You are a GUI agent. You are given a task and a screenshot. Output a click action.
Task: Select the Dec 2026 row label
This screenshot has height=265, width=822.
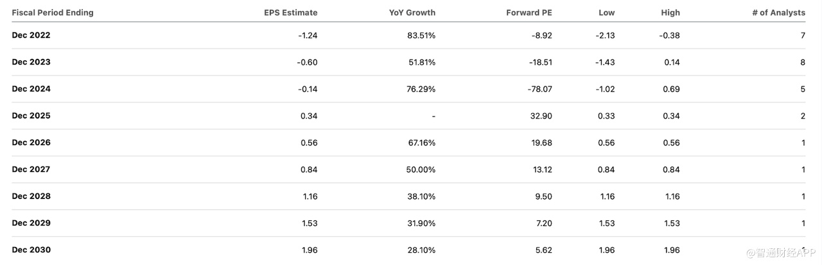coord(31,143)
